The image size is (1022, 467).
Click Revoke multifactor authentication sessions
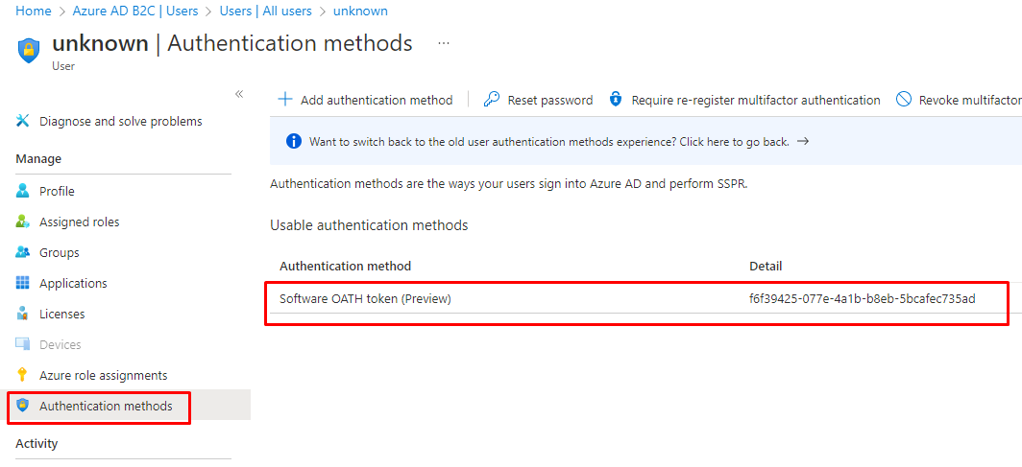pos(959,100)
